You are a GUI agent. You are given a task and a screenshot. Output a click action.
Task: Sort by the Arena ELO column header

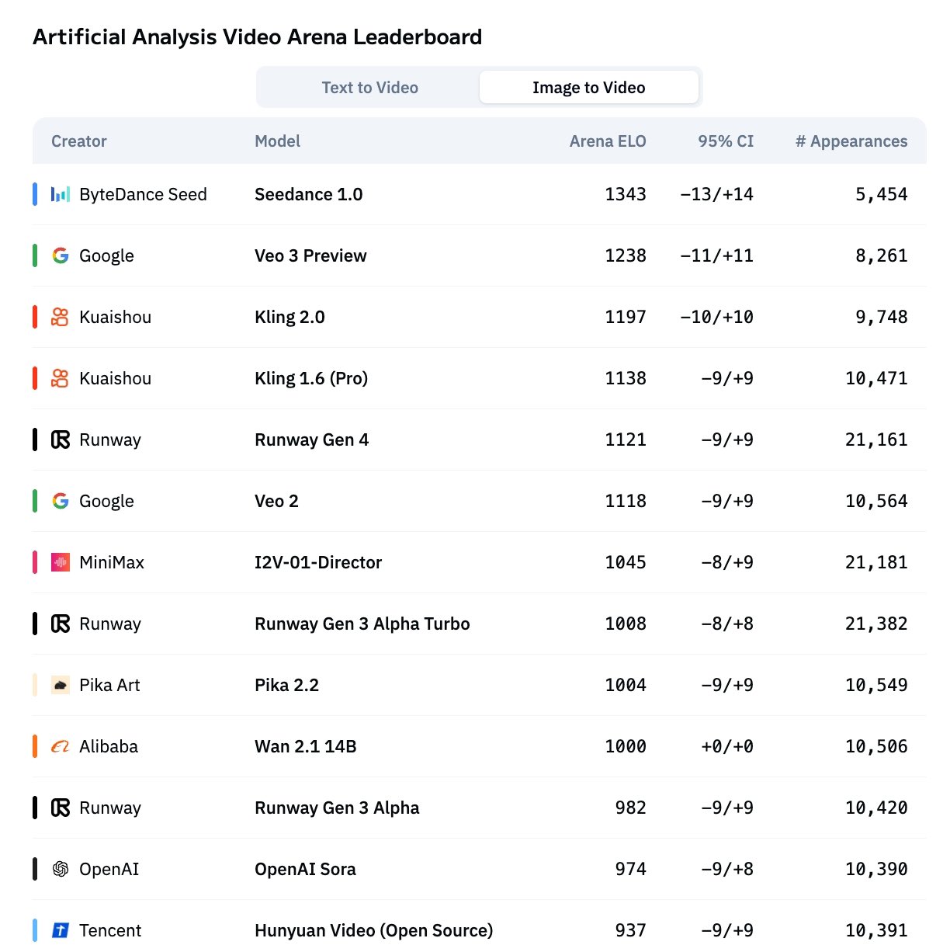click(x=607, y=141)
